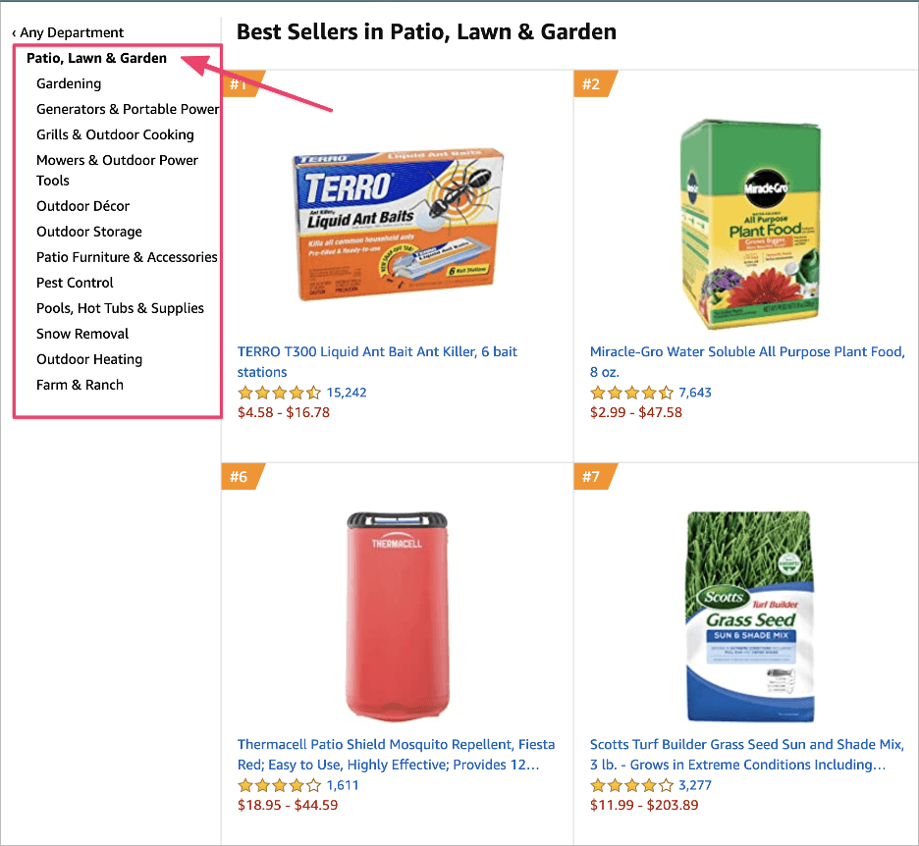Choose the Farm & Ranch subcategory

coord(80,385)
